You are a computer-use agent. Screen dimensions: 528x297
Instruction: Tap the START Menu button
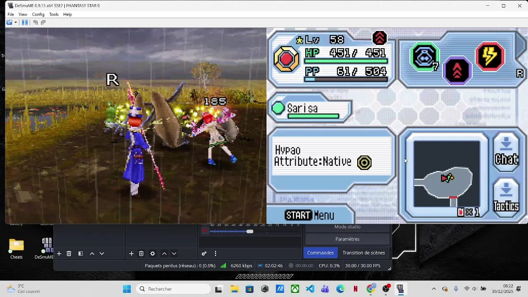tap(310, 215)
